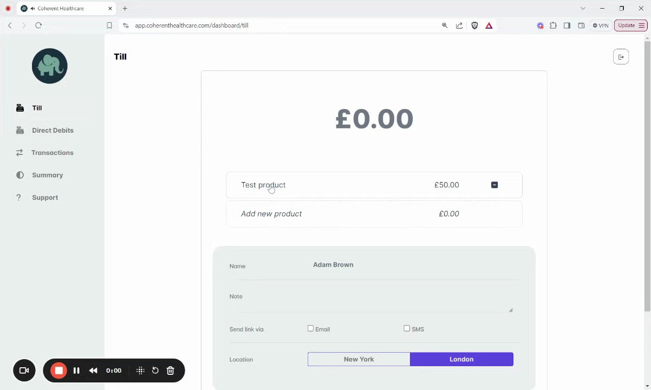
Task: Delete the recording with trash icon
Action: (170, 370)
